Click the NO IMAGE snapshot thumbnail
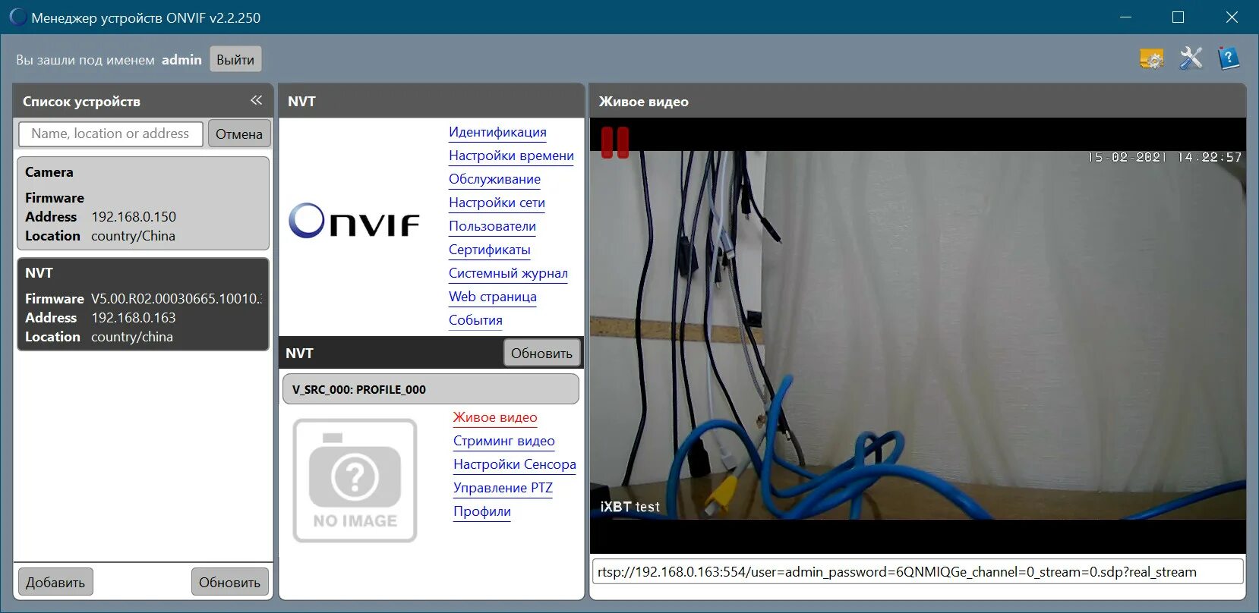The height and width of the screenshot is (613, 1259). pos(355,480)
